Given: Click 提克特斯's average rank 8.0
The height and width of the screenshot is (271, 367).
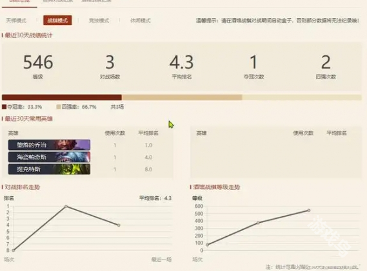Looking at the screenshot, I should click(148, 169).
